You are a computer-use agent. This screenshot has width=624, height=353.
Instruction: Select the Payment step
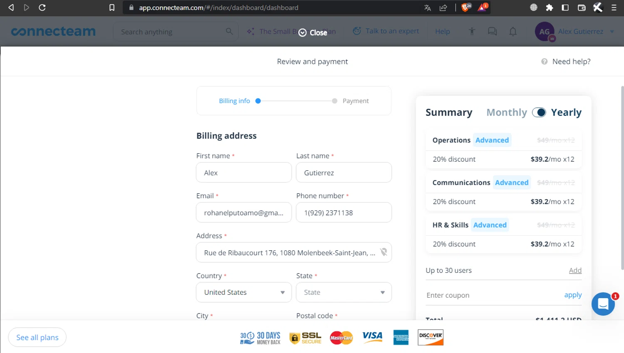[x=355, y=101]
